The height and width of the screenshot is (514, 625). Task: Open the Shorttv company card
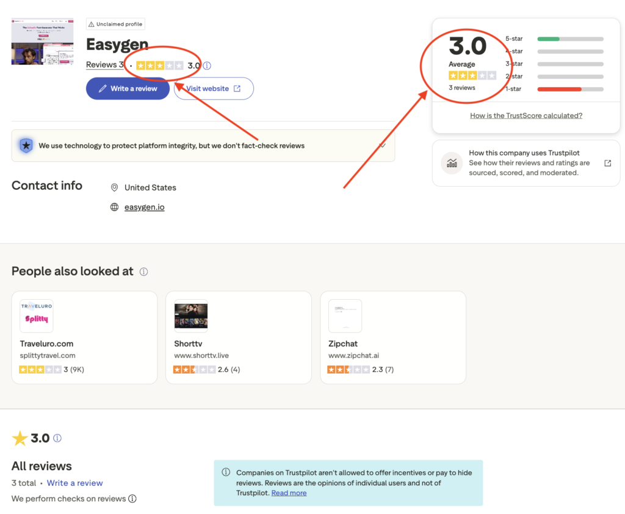click(x=239, y=338)
